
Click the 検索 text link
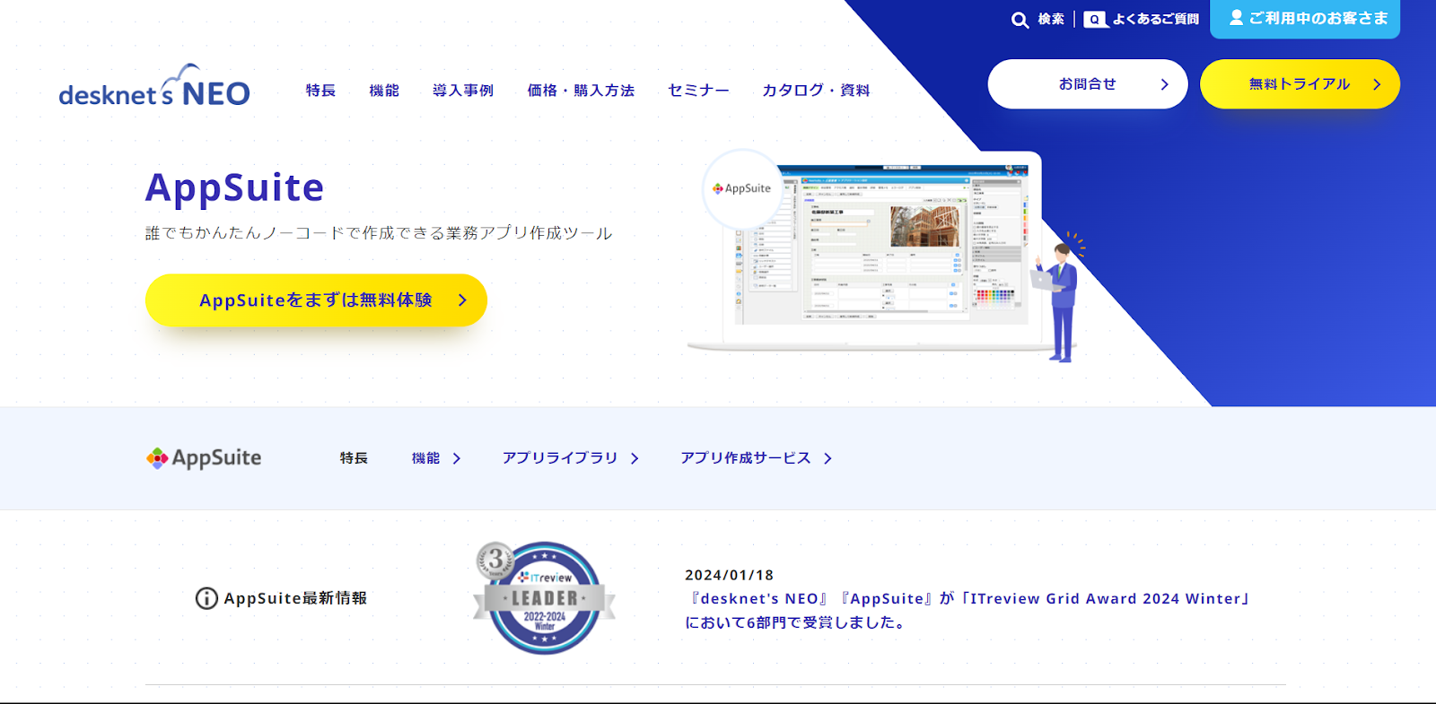coord(1051,20)
